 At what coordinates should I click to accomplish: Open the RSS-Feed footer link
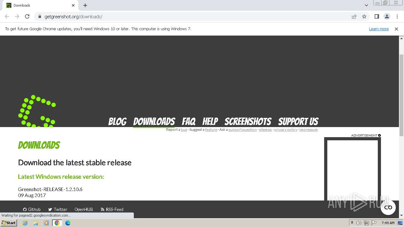(x=112, y=209)
